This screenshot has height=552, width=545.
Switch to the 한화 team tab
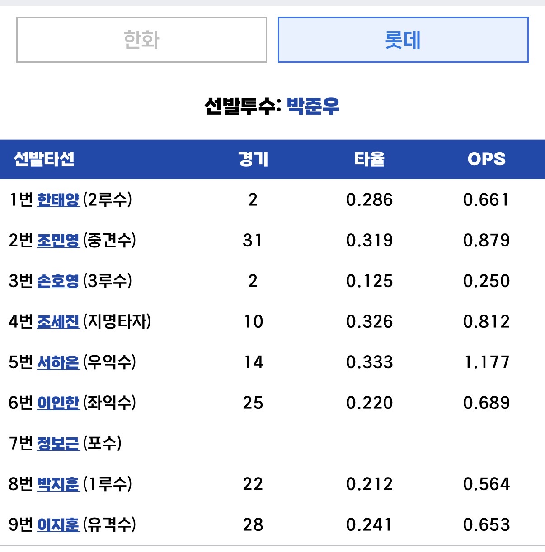pyautogui.click(x=141, y=40)
